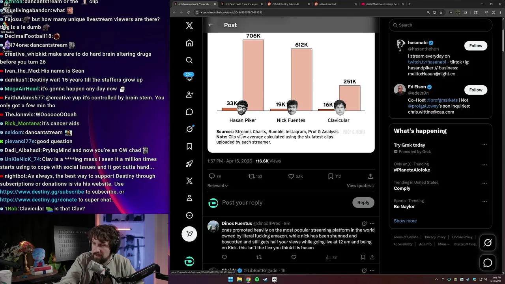Open destiny.gg/subscribe link in chat
The width and height of the screenshot is (505, 284).
coord(42,192)
